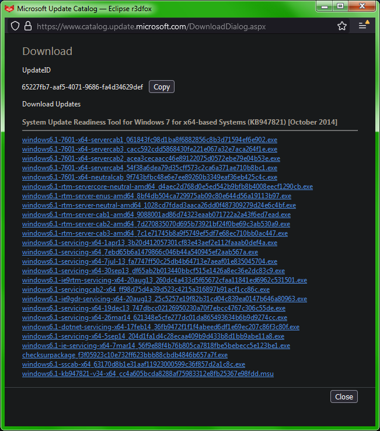This screenshot has height=431, width=380.
Task: Click the tracking protection shield icon
Action: [15, 26]
